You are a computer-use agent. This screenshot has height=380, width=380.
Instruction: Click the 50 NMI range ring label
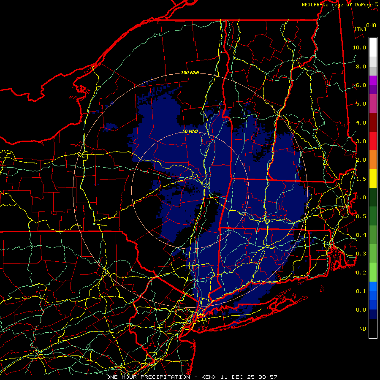tap(190, 131)
